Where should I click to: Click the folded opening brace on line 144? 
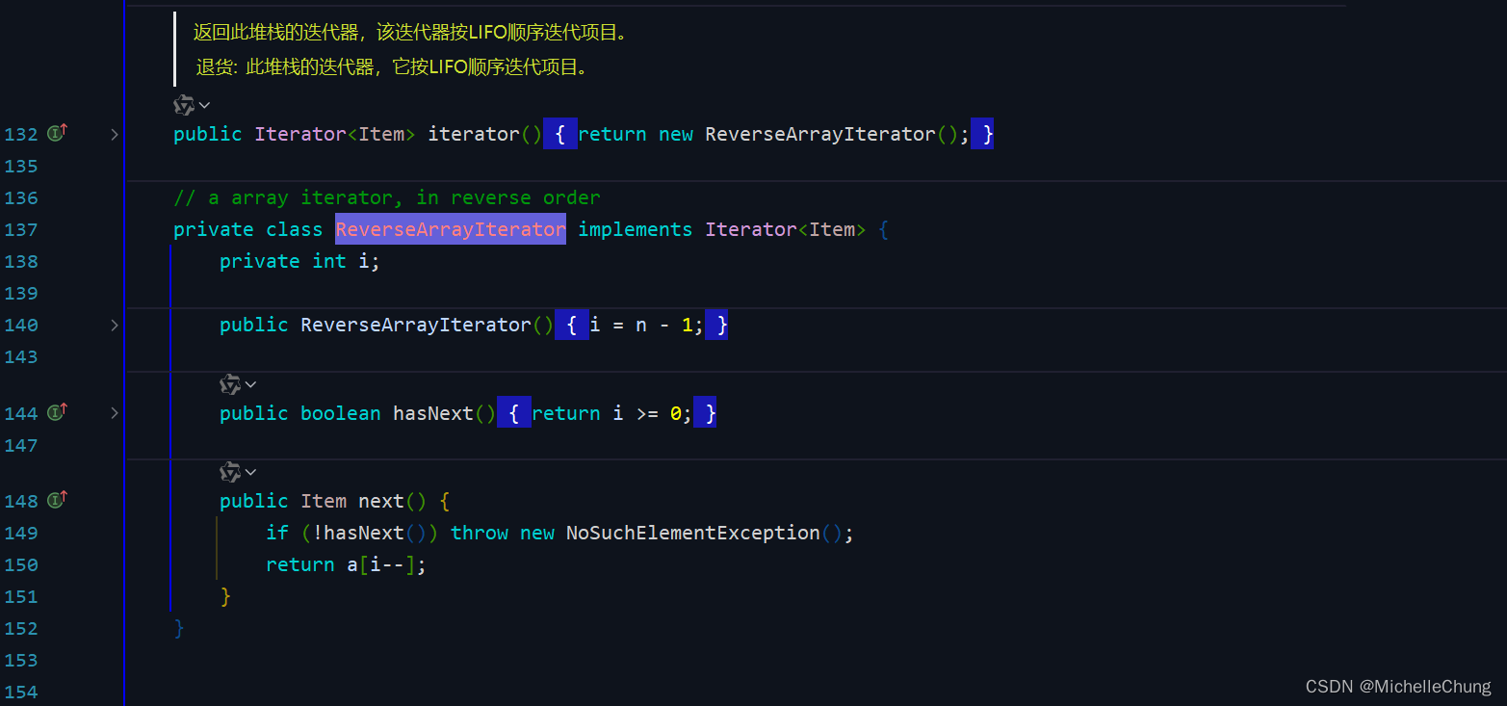pyautogui.click(x=514, y=413)
